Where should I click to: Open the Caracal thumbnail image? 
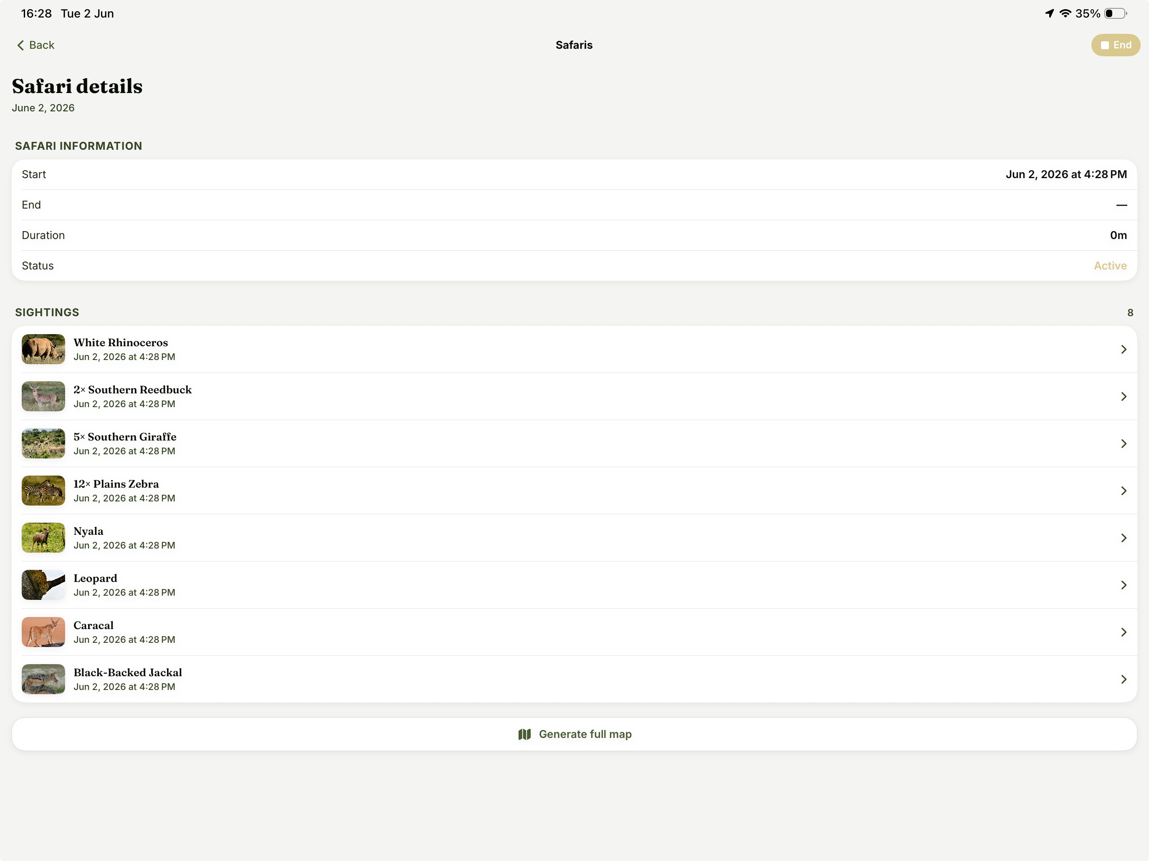(x=43, y=632)
